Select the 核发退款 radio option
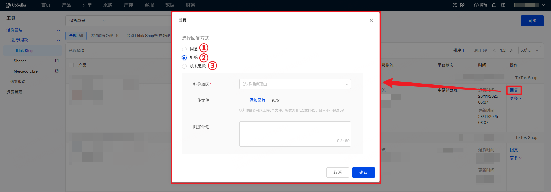 [x=184, y=66]
